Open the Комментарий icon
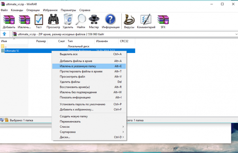This screenshot has height=153, width=238. click(x=146, y=21)
